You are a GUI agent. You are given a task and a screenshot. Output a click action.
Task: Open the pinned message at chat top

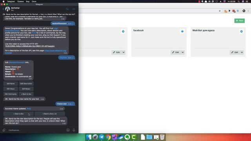tap(39, 14)
